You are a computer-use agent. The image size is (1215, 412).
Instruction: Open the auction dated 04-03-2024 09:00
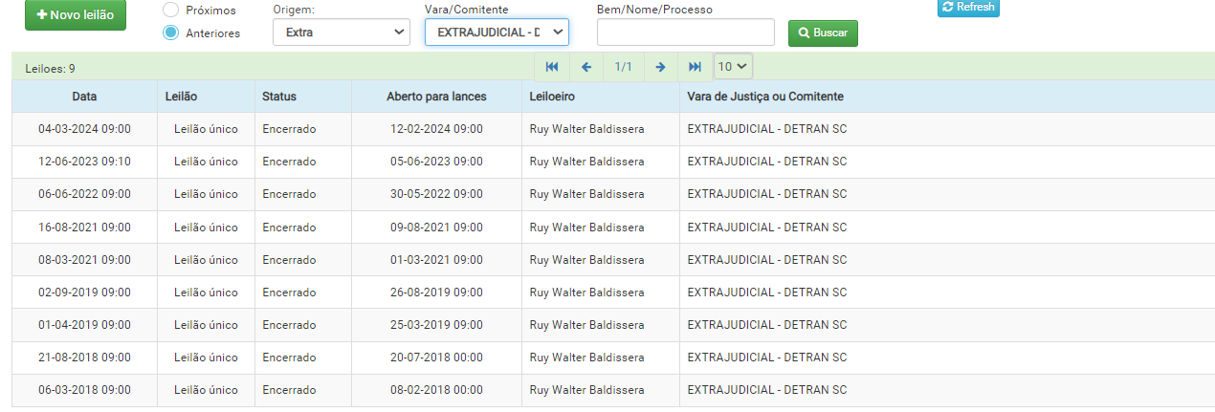pyautogui.click(x=84, y=129)
